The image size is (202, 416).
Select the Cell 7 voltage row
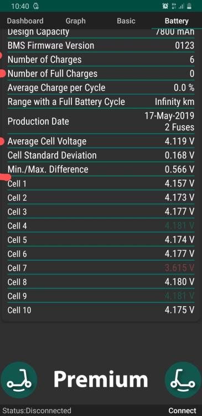click(101, 268)
